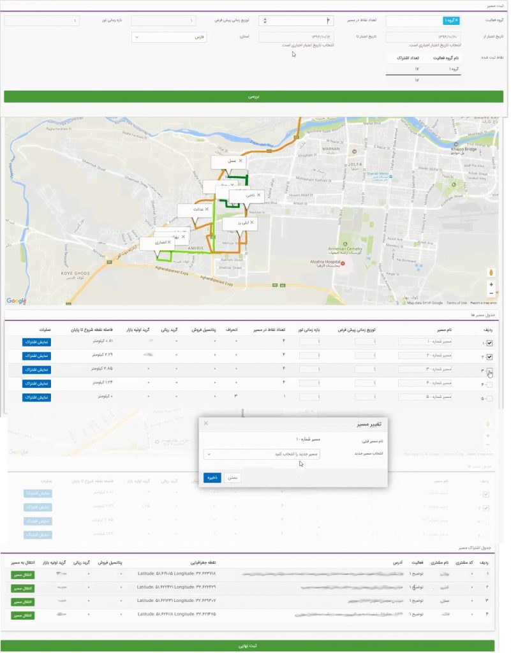The width and height of the screenshot is (511, 653).
Task: Open the new route selection dropdown
Action: coord(262,454)
